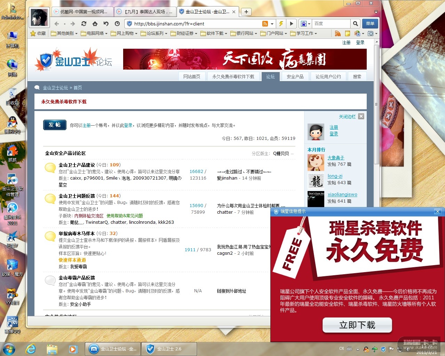Open the 门户网站 bookmark folder
This screenshot has width=445, height=356.
click(x=273, y=33)
